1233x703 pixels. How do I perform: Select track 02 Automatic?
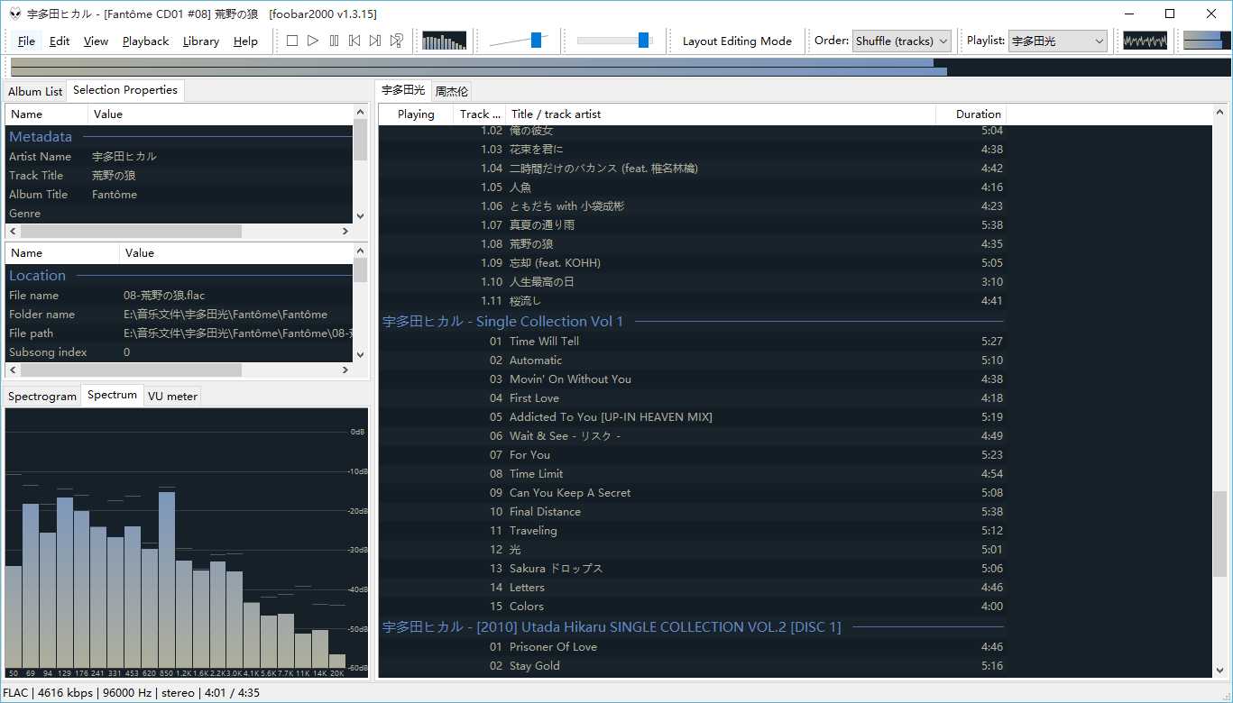point(691,360)
